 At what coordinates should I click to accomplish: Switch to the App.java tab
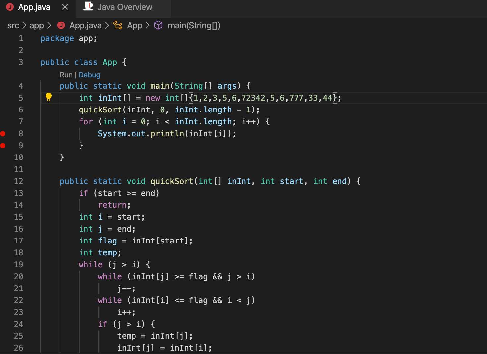tap(34, 7)
